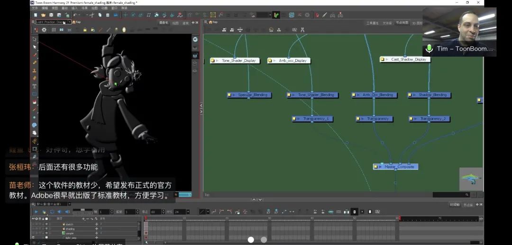The image size is (512, 245).
Task: Expand arrow on Amb_occ_Display node
Action: tap(275, 61)
